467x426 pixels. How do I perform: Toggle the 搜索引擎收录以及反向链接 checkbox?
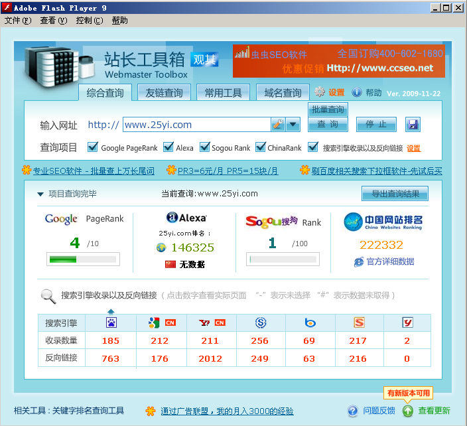313,147
